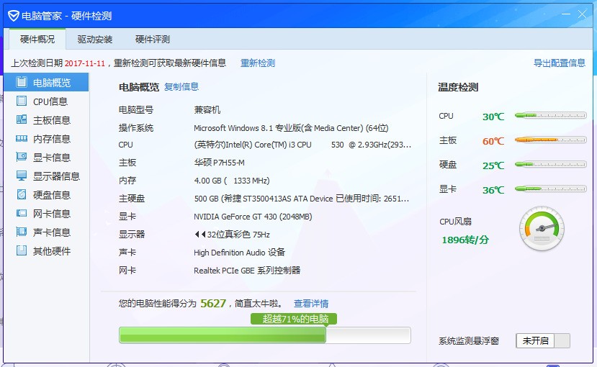Click the green performance score progress bar

264,335
